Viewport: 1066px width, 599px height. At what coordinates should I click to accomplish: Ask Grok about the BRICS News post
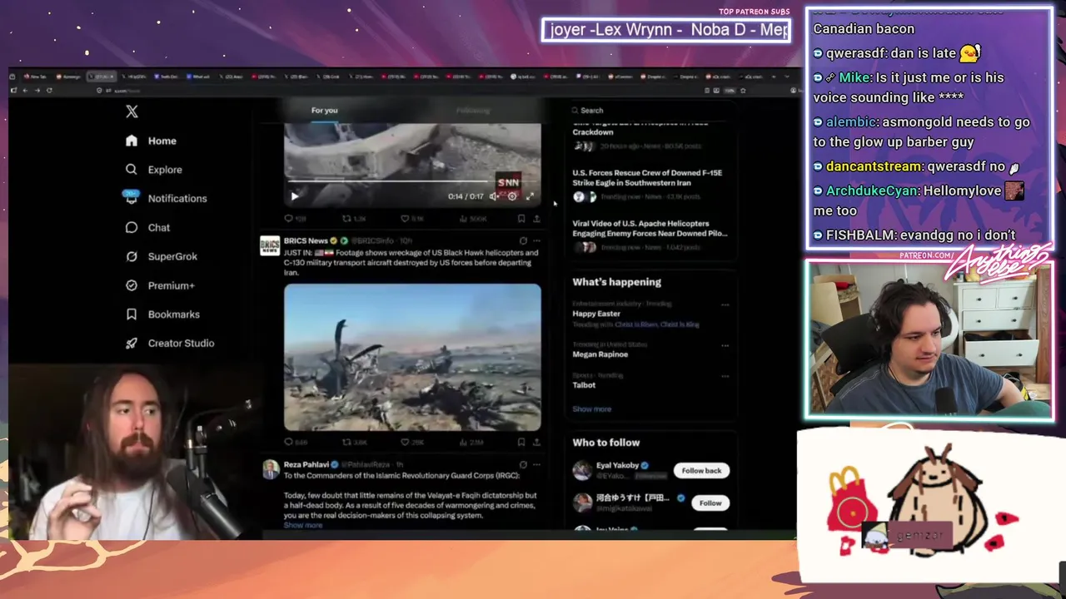point(523,241)
